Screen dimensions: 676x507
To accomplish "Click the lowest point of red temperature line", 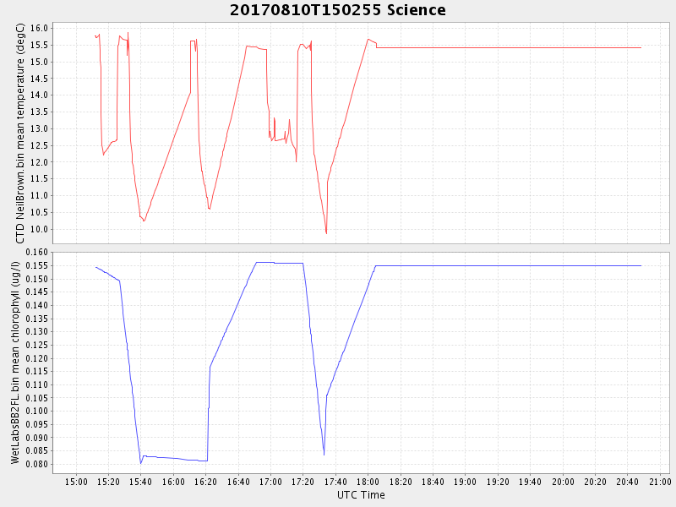I will pos(326,233).
